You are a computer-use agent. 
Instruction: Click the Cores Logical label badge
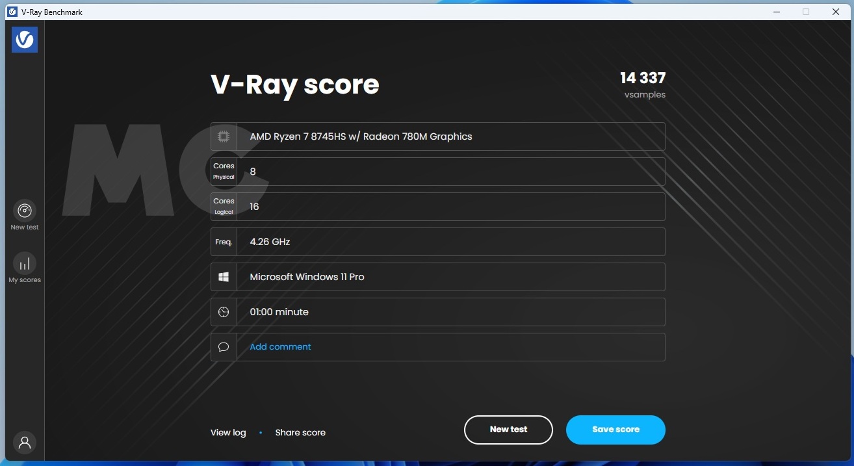pos(224,207)
